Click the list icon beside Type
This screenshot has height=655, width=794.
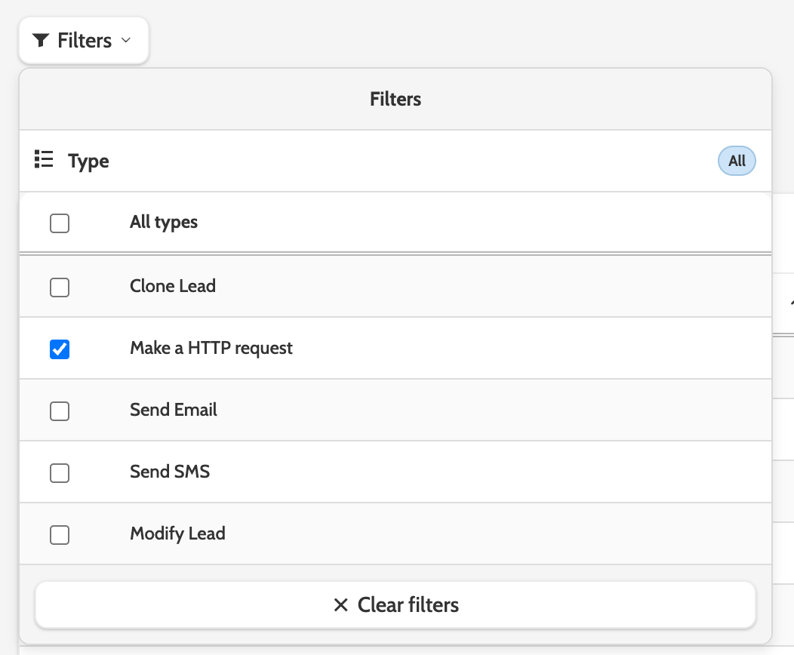click(x=44, y=160)
